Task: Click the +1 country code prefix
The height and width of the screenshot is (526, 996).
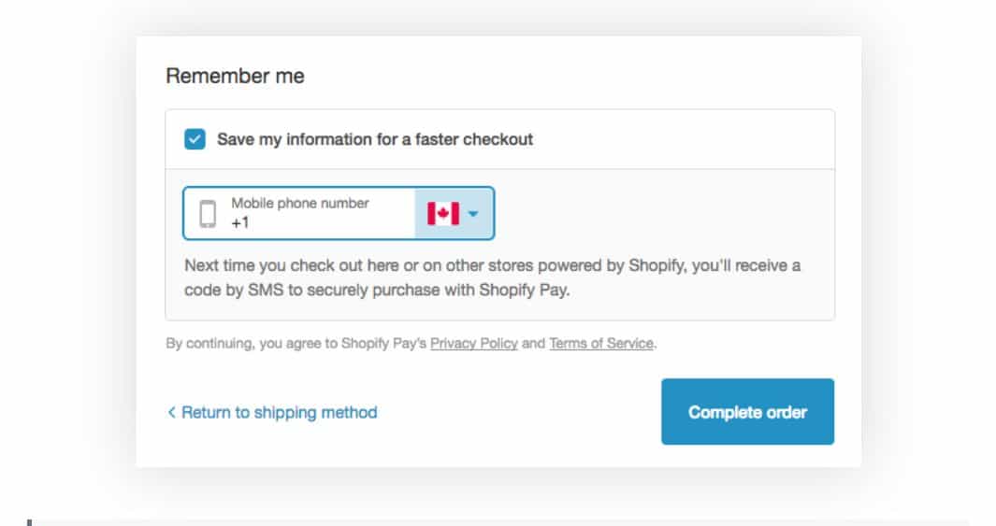Action: (240, 222)
